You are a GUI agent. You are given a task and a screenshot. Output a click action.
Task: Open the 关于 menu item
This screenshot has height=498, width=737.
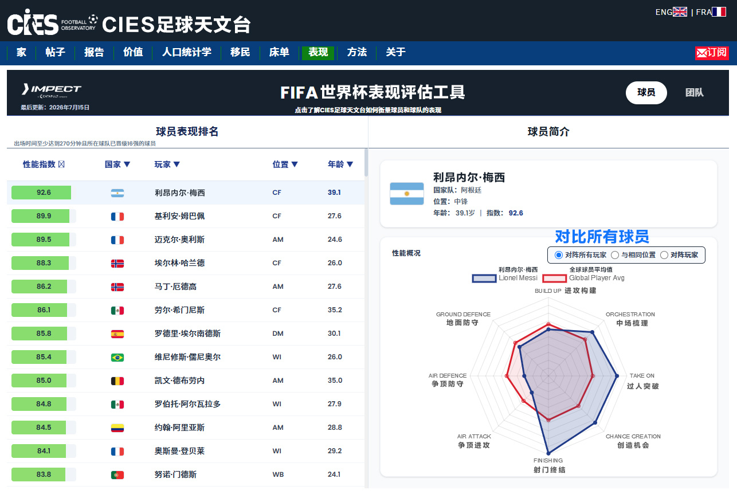[x=396, y=53]
